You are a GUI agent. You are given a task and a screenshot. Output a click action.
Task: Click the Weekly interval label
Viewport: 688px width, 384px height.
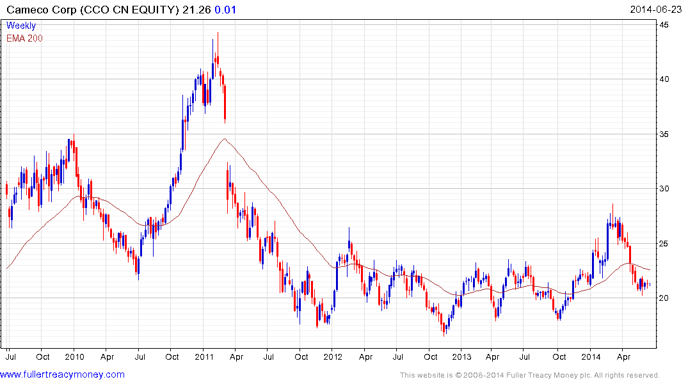[20, 26]
